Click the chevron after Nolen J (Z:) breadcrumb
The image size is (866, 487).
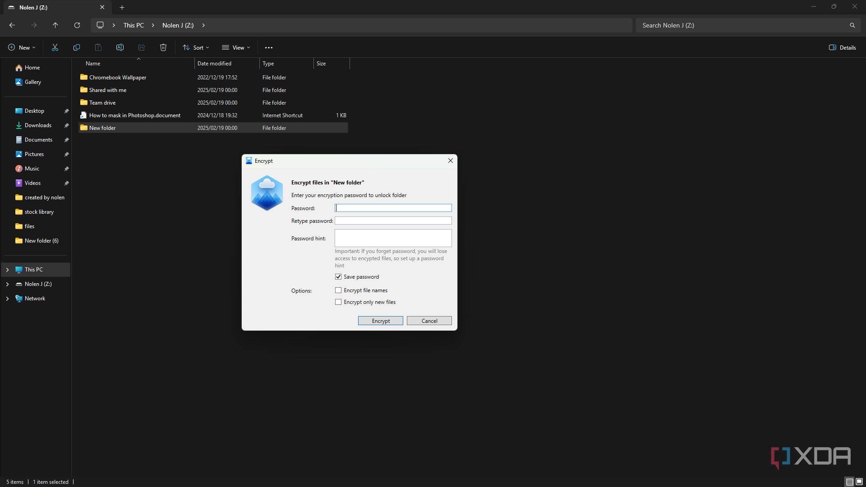coord(203,25)
